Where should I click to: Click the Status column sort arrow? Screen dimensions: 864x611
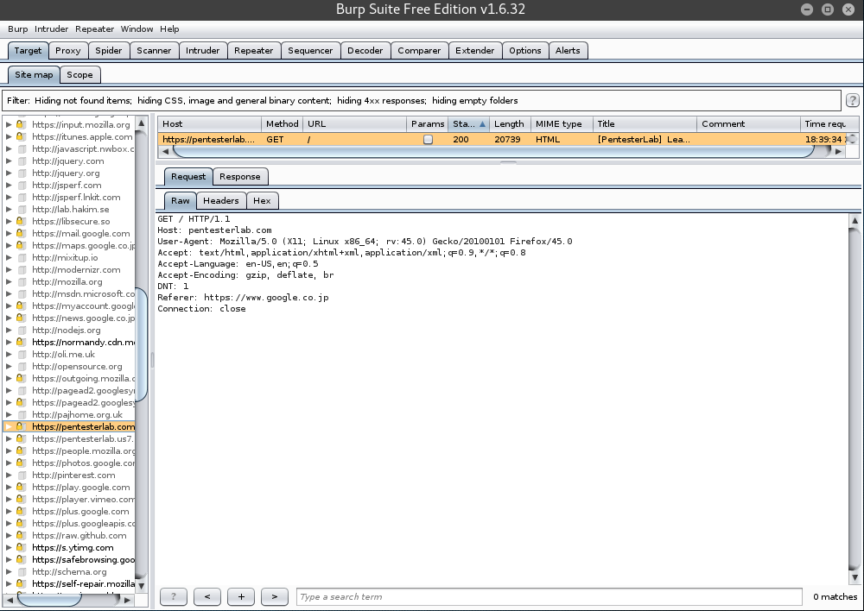pyautogui.click(x=482, y=124)
